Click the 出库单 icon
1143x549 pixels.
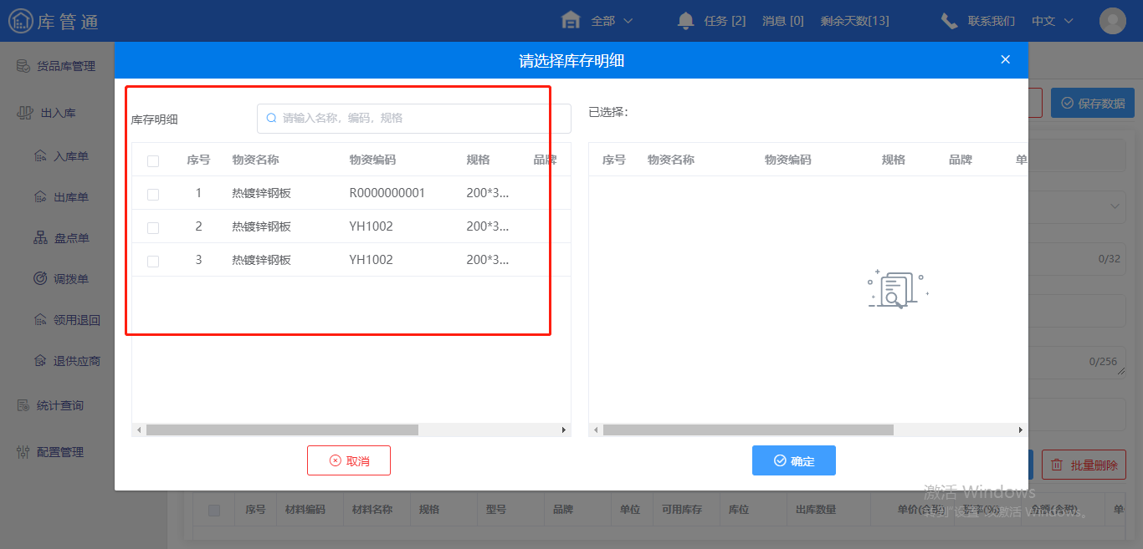[x=40, y=197]
